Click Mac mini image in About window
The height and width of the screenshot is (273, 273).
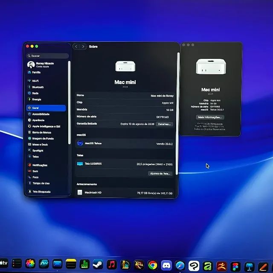pos(211,67)
